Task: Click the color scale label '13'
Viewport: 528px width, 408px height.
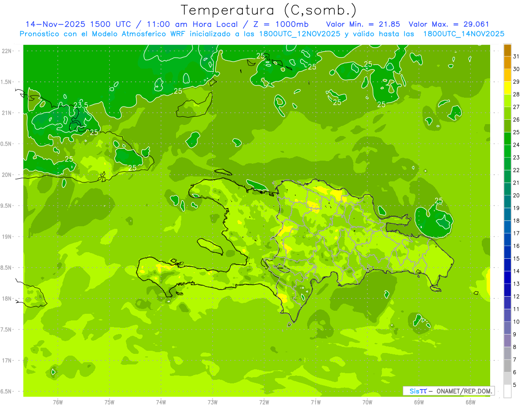Action: (x=517, y=284)
